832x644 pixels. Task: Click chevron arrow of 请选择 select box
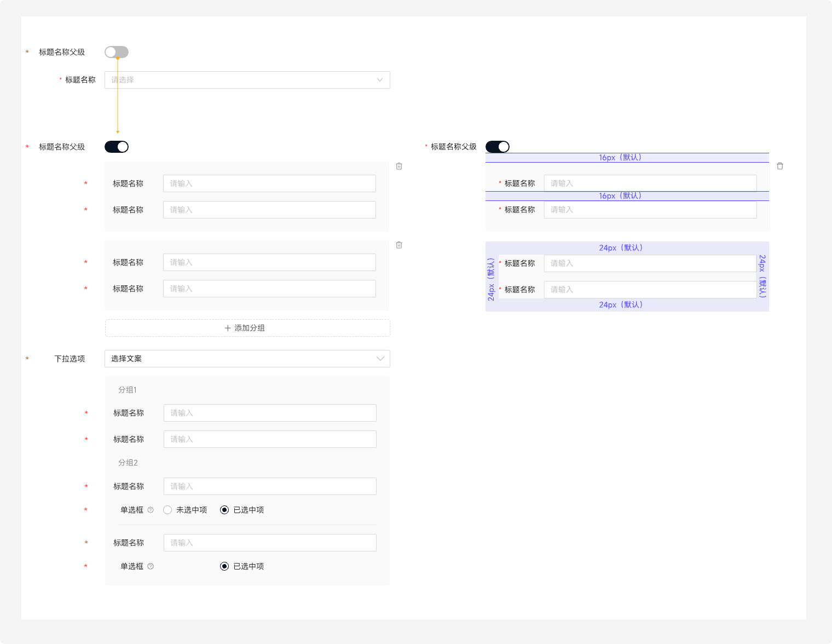(380, 80)
